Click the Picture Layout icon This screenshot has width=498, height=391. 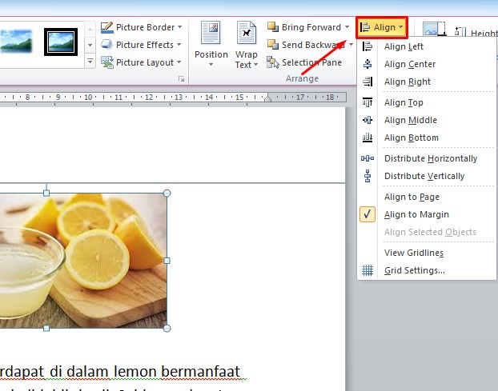click(107, 62)
